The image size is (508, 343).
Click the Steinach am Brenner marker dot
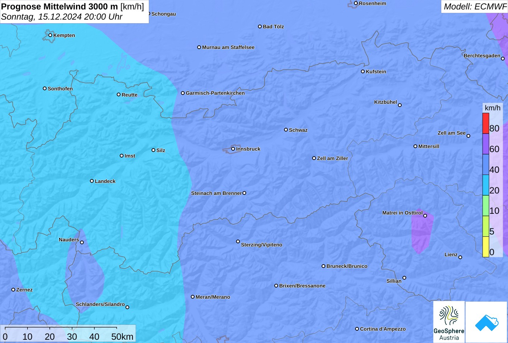(244, 193)
